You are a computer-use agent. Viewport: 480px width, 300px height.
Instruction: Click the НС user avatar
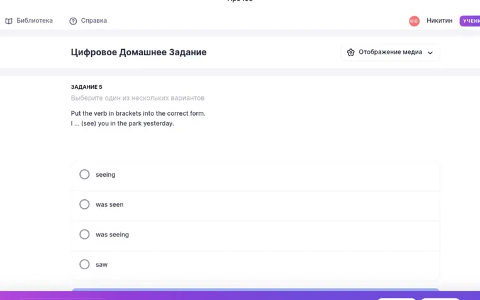(414, 21)
